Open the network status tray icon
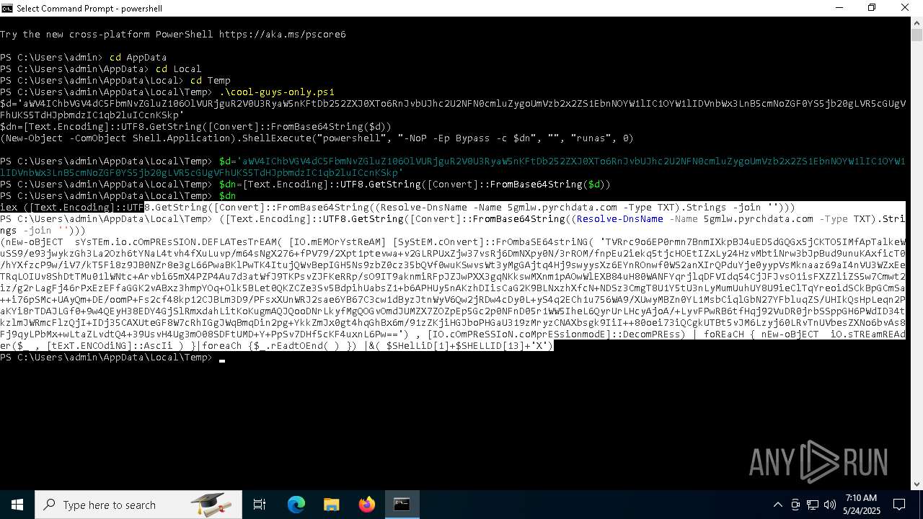923x519 pixels. 813,505
